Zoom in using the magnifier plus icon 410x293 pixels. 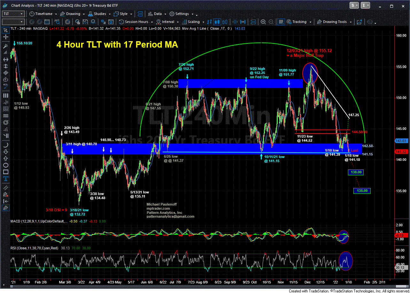coord(263,22)
